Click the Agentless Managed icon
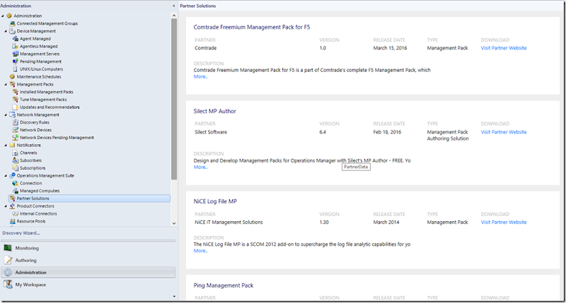This screenshot has width=566, height=303. [x=15, y=46]
